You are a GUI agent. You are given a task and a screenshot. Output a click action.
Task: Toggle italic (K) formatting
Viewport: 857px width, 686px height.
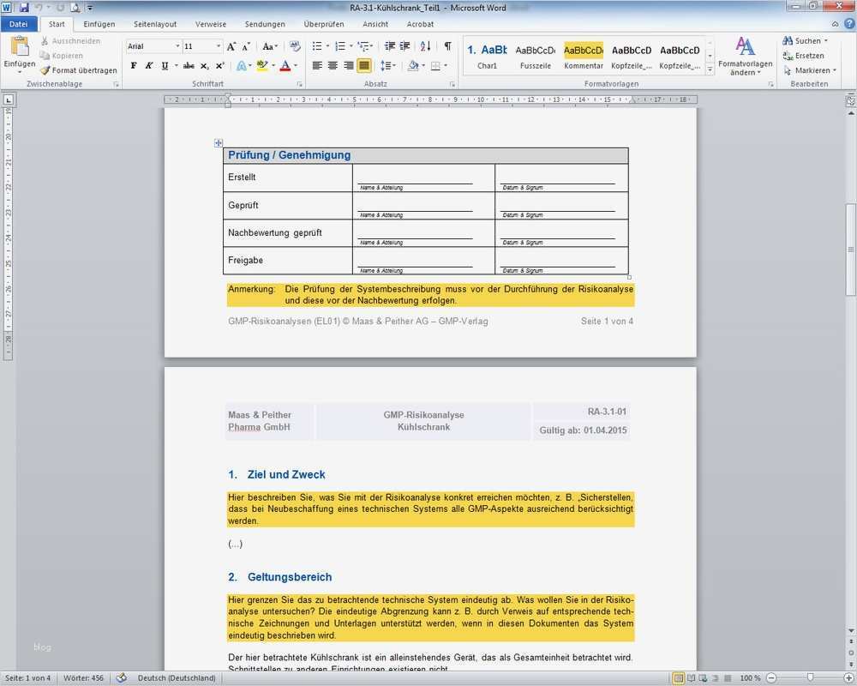coord(148,66)
